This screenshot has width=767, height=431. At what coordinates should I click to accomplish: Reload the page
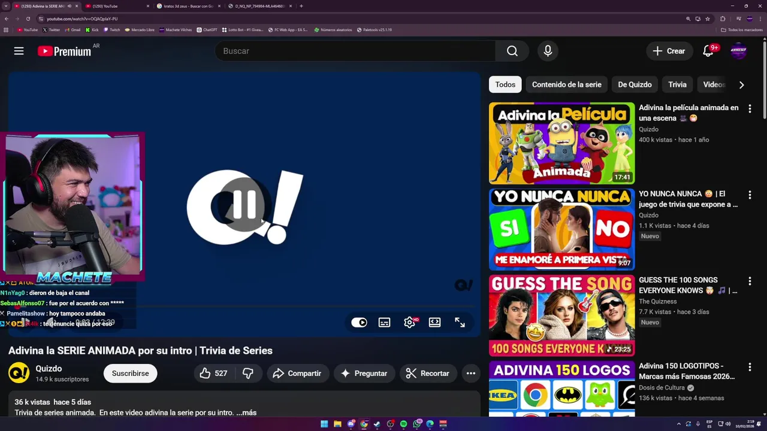(x=28, y=19)
